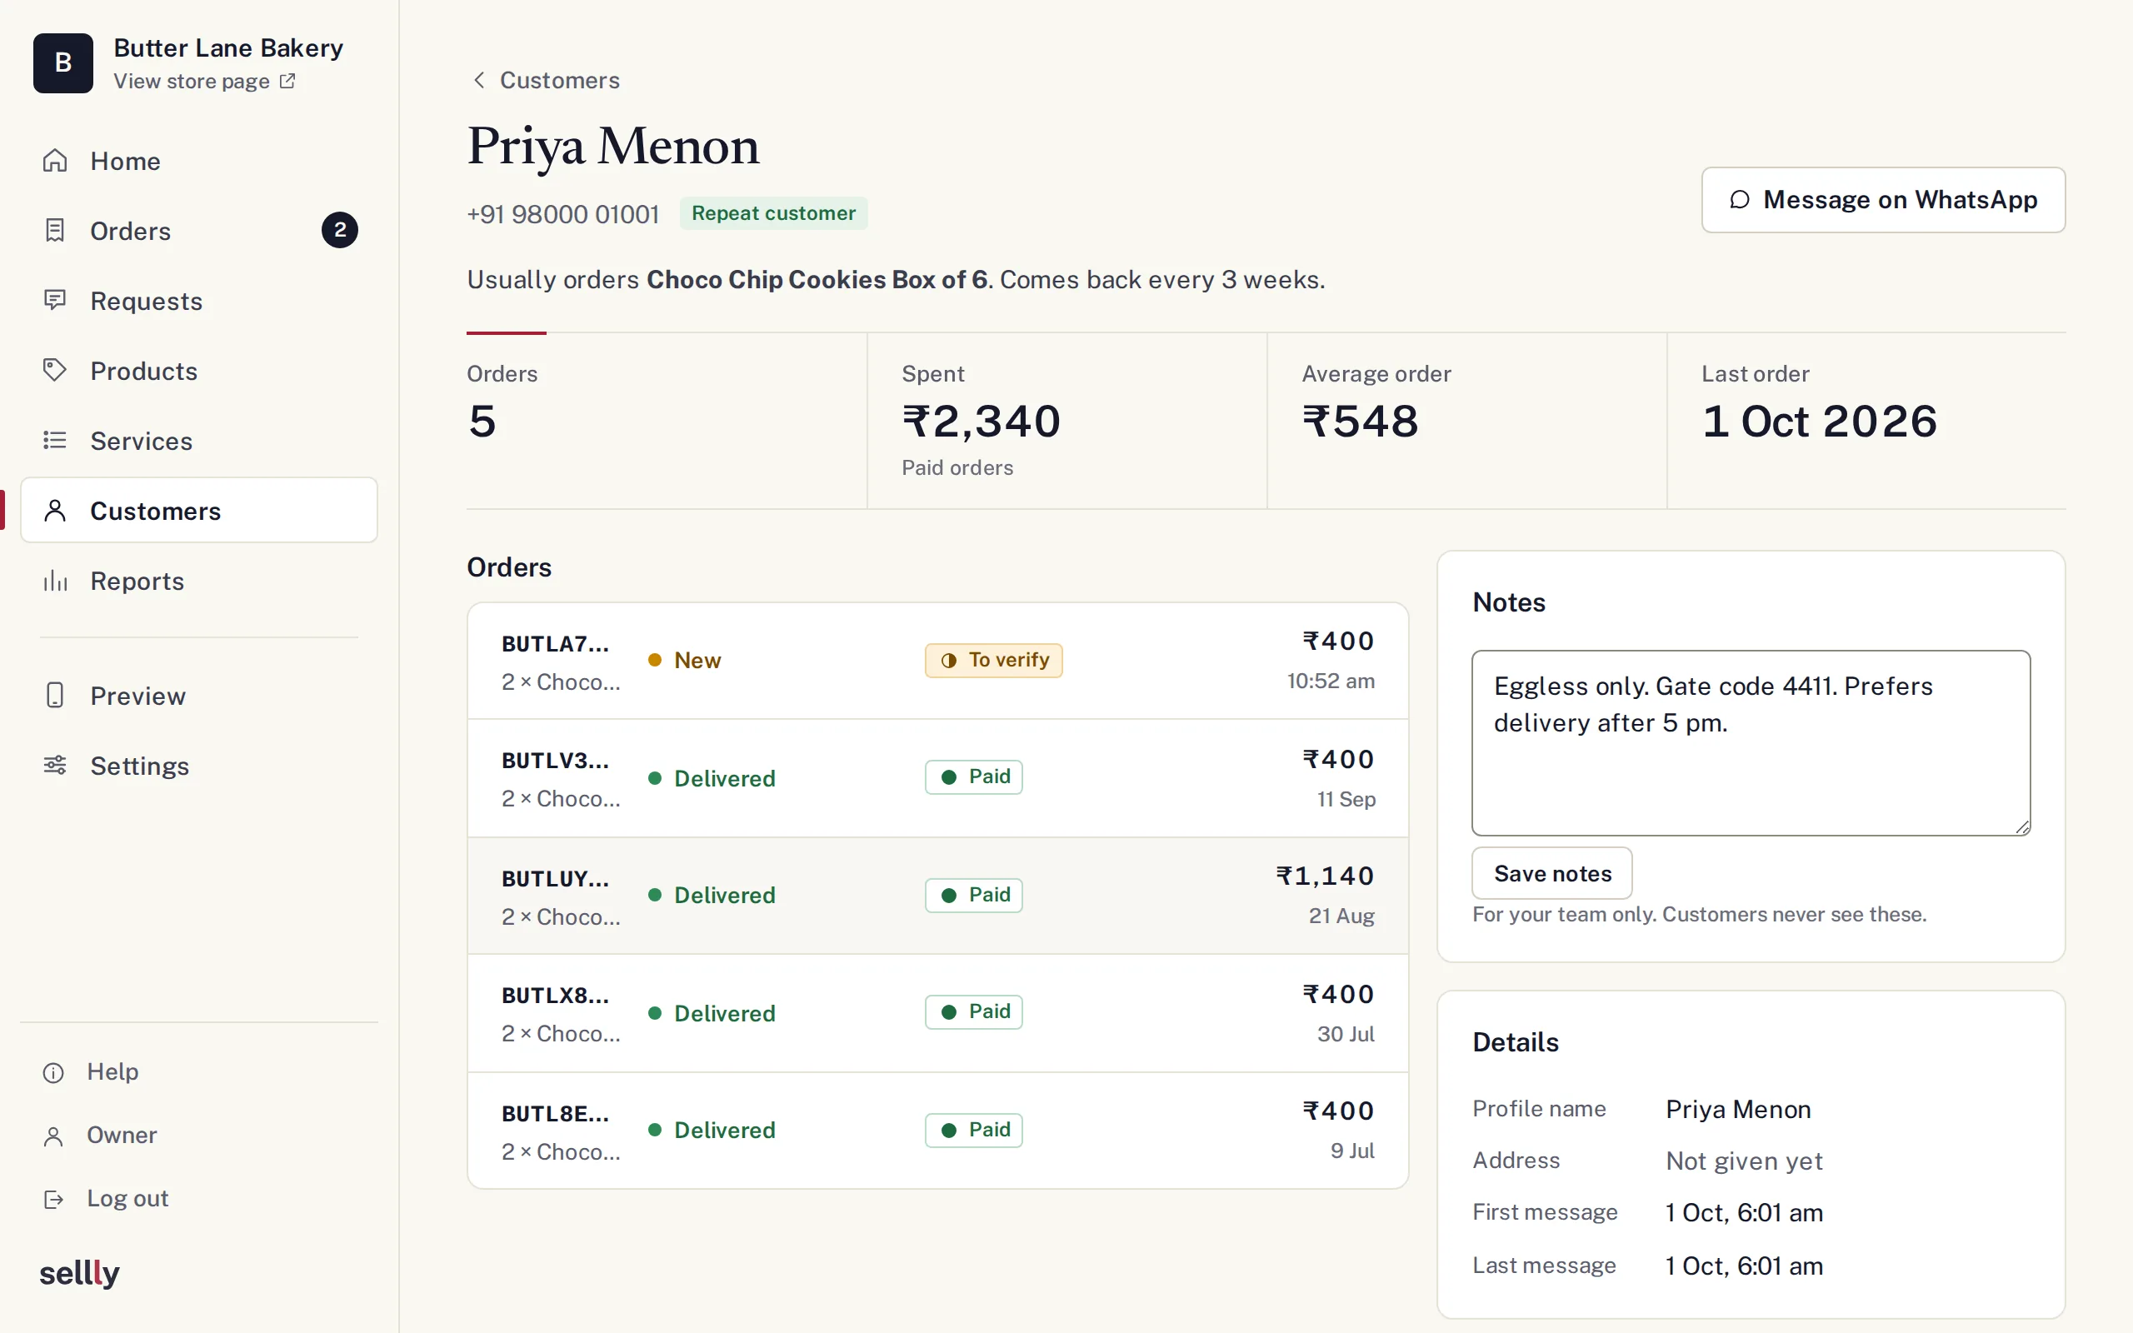
Task: Click the Owner person icon
Action: (x=54, y=1136)
